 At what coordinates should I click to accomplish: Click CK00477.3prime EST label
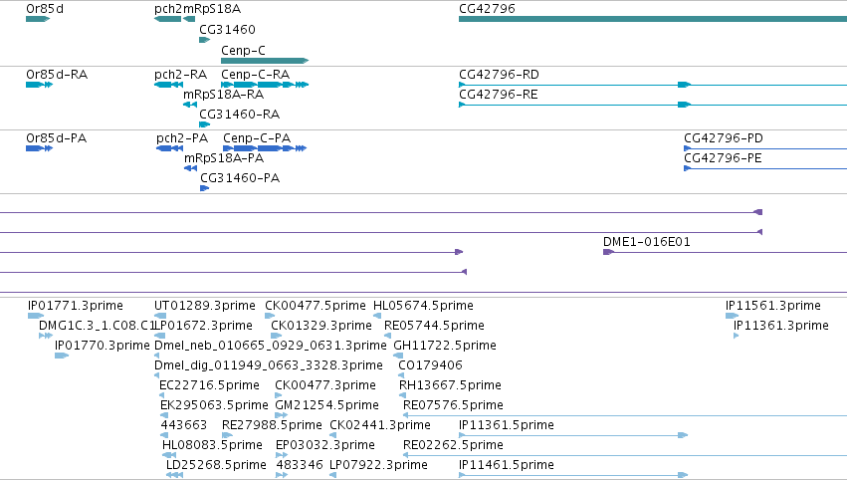(x=325, y=385)
